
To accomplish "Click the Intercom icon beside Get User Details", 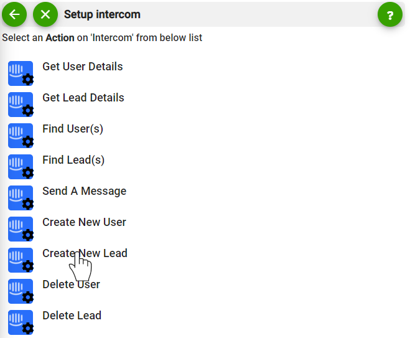I will pos(21,73).
